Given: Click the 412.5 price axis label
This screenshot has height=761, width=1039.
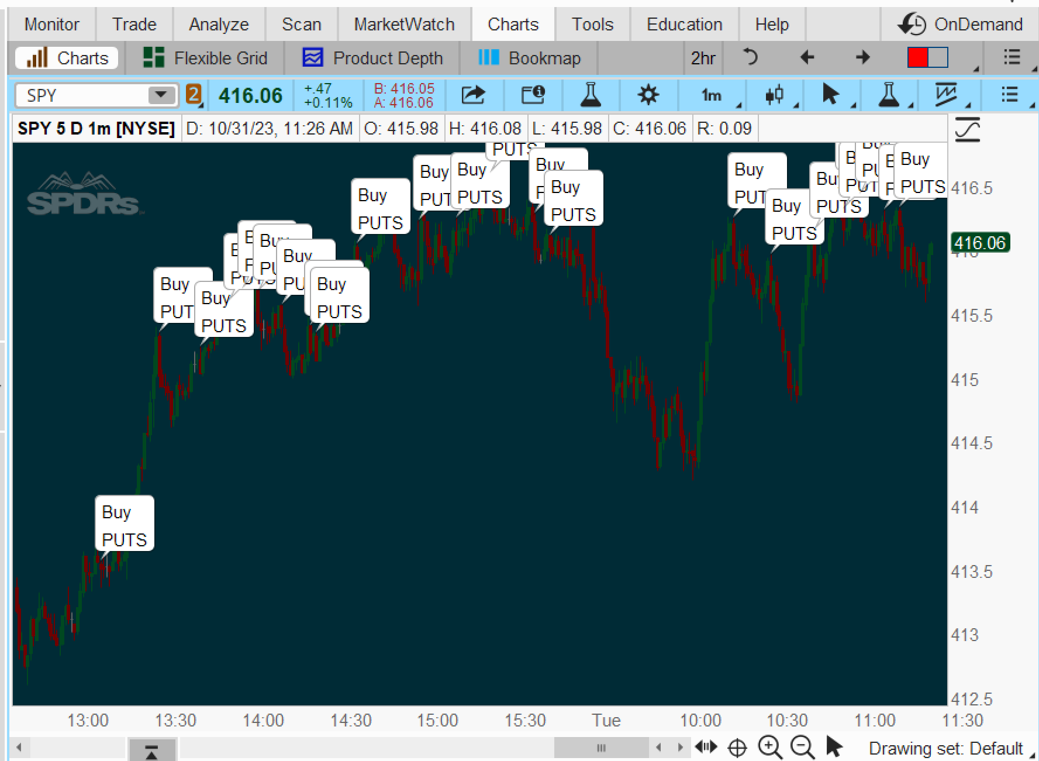Looking at the screenshot, I should click(x=972, y=698).
